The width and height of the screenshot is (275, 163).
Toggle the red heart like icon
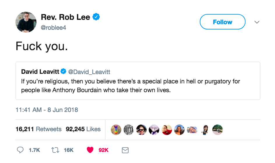(x=90, y=150)
